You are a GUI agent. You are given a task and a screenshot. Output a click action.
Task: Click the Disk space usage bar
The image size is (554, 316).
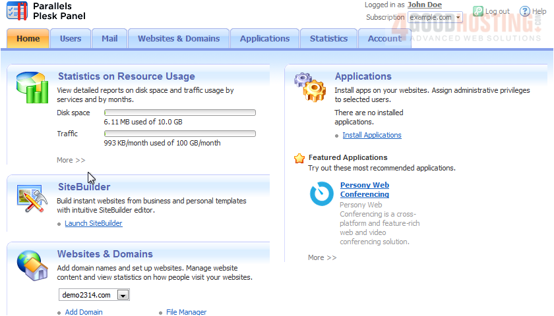pyautogui.click(x=180, y=113)
